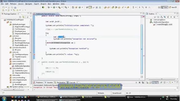Toggle Hide Fields in Outline toolbar
This screenshot has height=101, width=180.
(x=165, y=17)
